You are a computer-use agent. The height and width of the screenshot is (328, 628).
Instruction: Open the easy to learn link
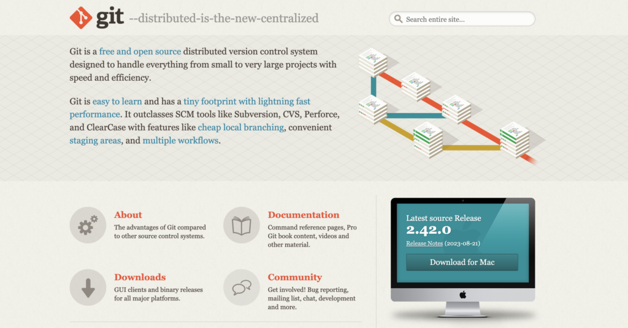tap(117, 101)
